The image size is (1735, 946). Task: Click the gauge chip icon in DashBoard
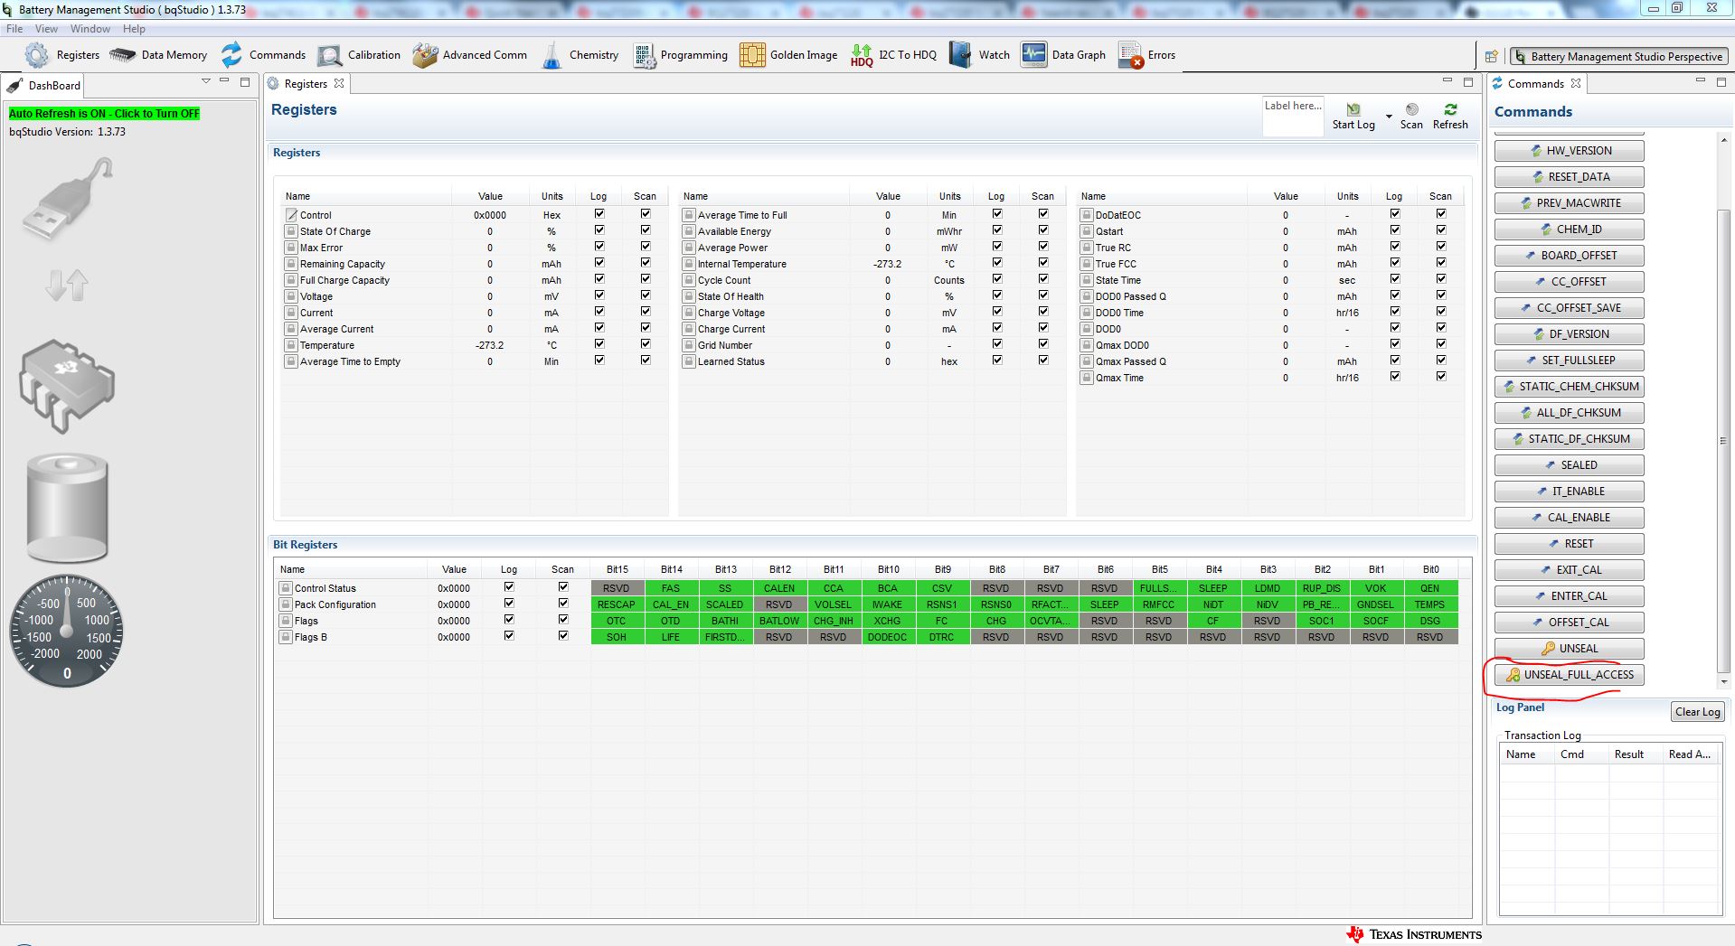tap(67, 386)
